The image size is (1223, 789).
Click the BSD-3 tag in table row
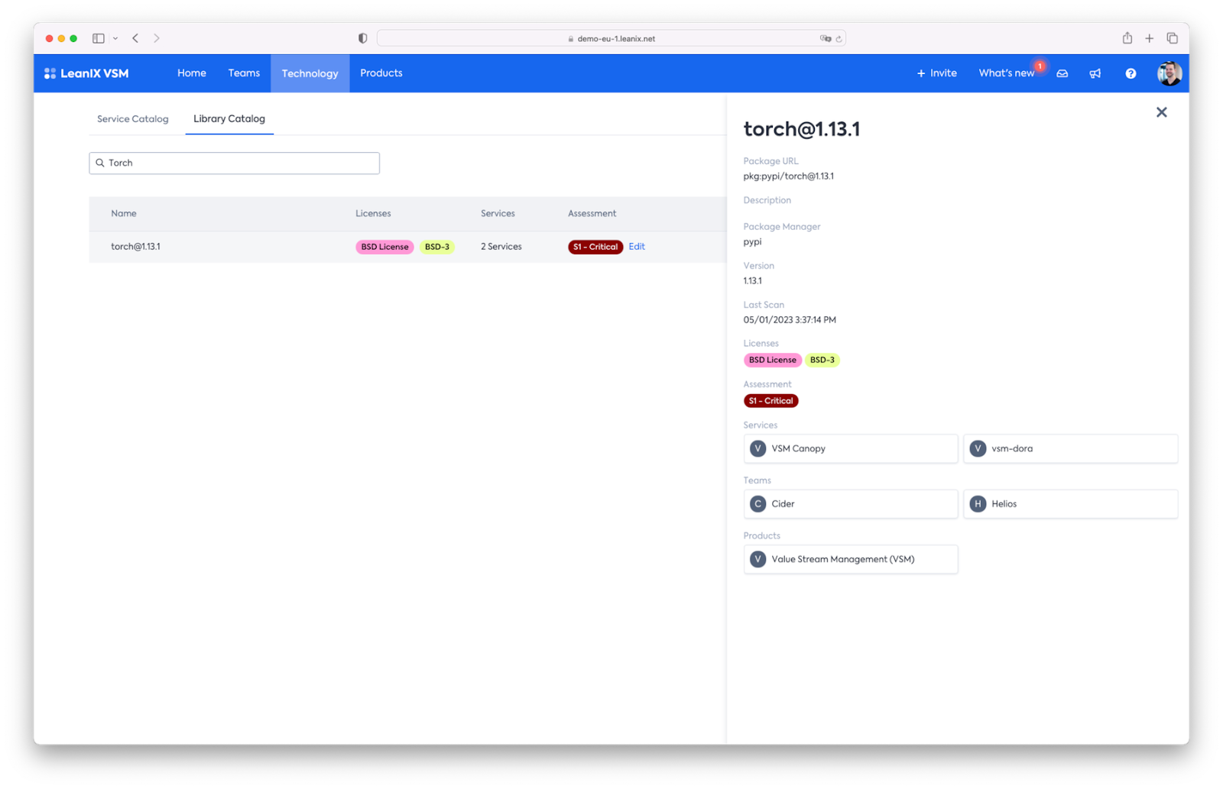pyautogui.click(x=437, y=247)
